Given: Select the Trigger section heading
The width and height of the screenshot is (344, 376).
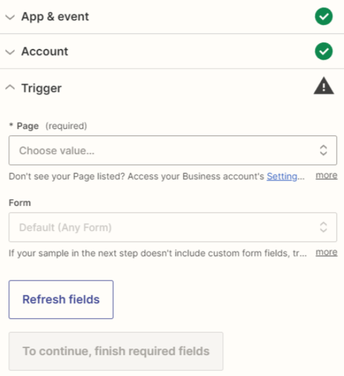Looking at the screenshot, I should tap(42, 88).
